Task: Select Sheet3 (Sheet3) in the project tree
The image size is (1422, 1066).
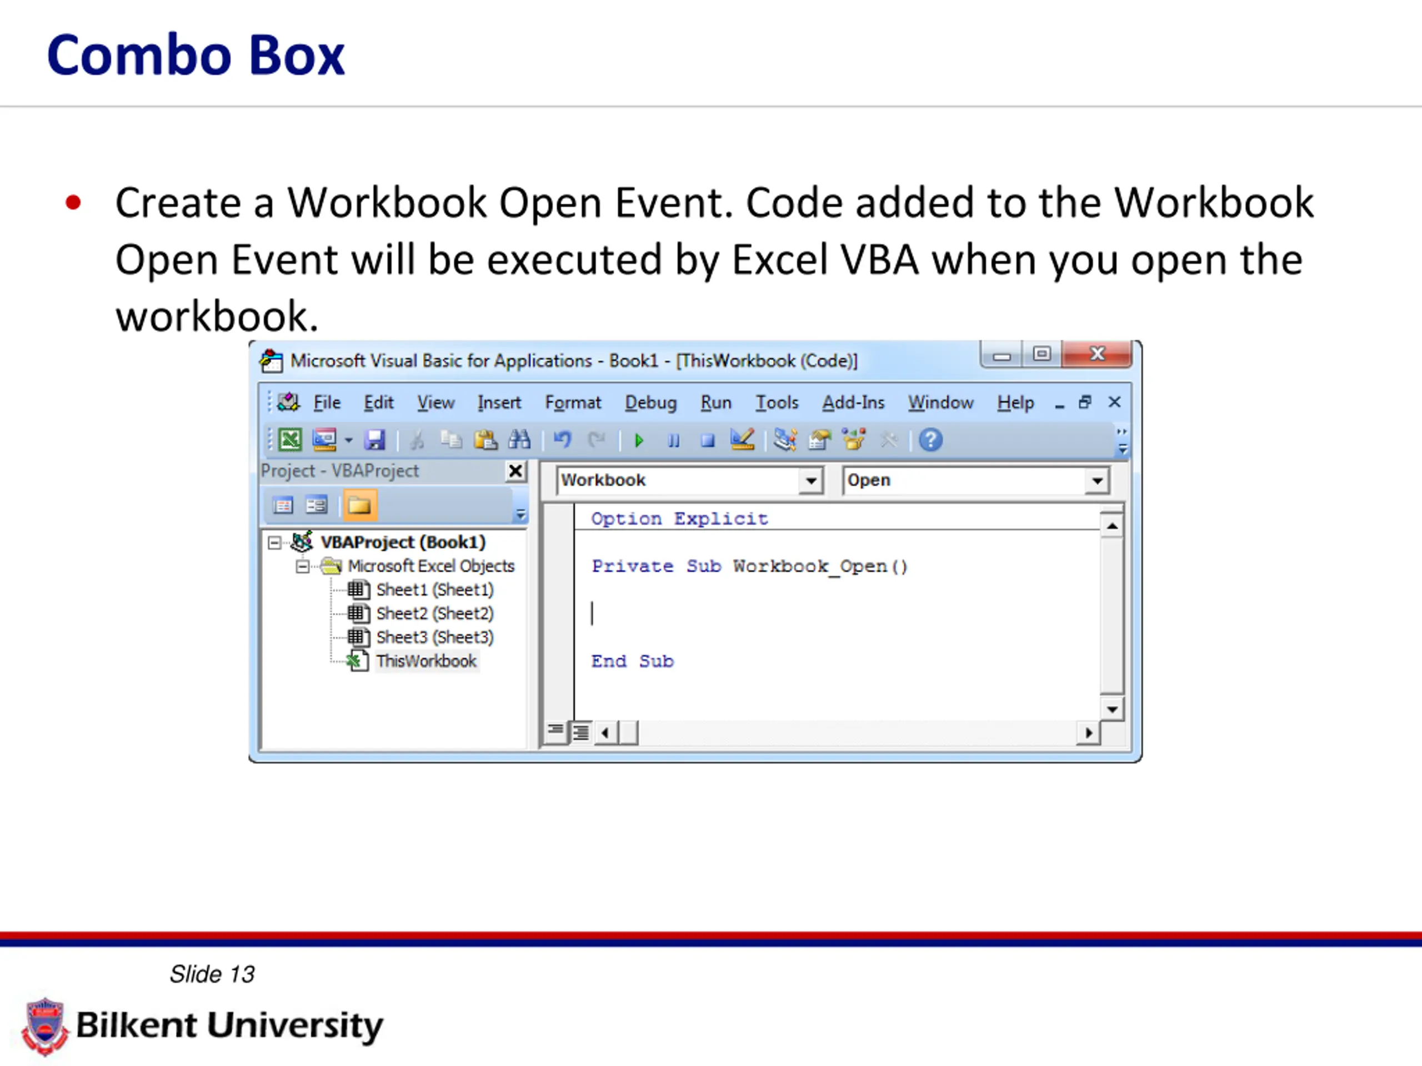Action: coord(434,637)
